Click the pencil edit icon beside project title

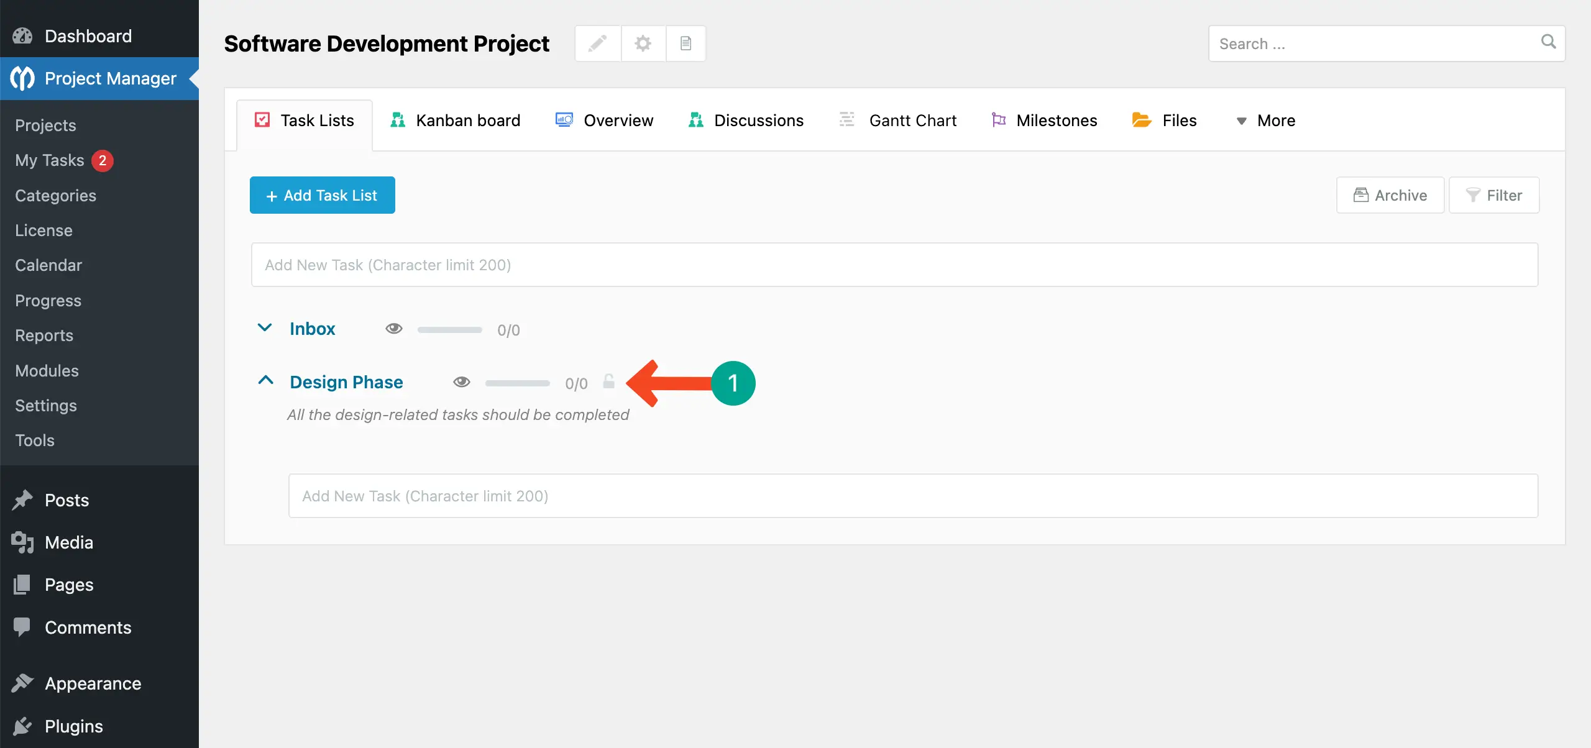597,43
